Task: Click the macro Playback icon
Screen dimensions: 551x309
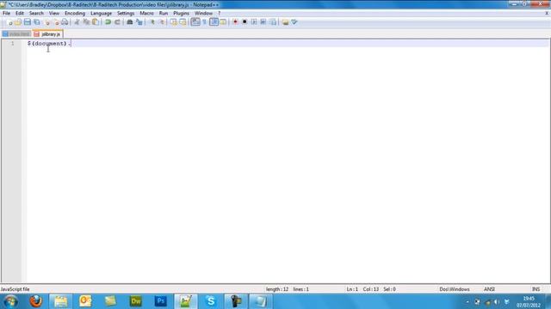Action: coord(254,22)
